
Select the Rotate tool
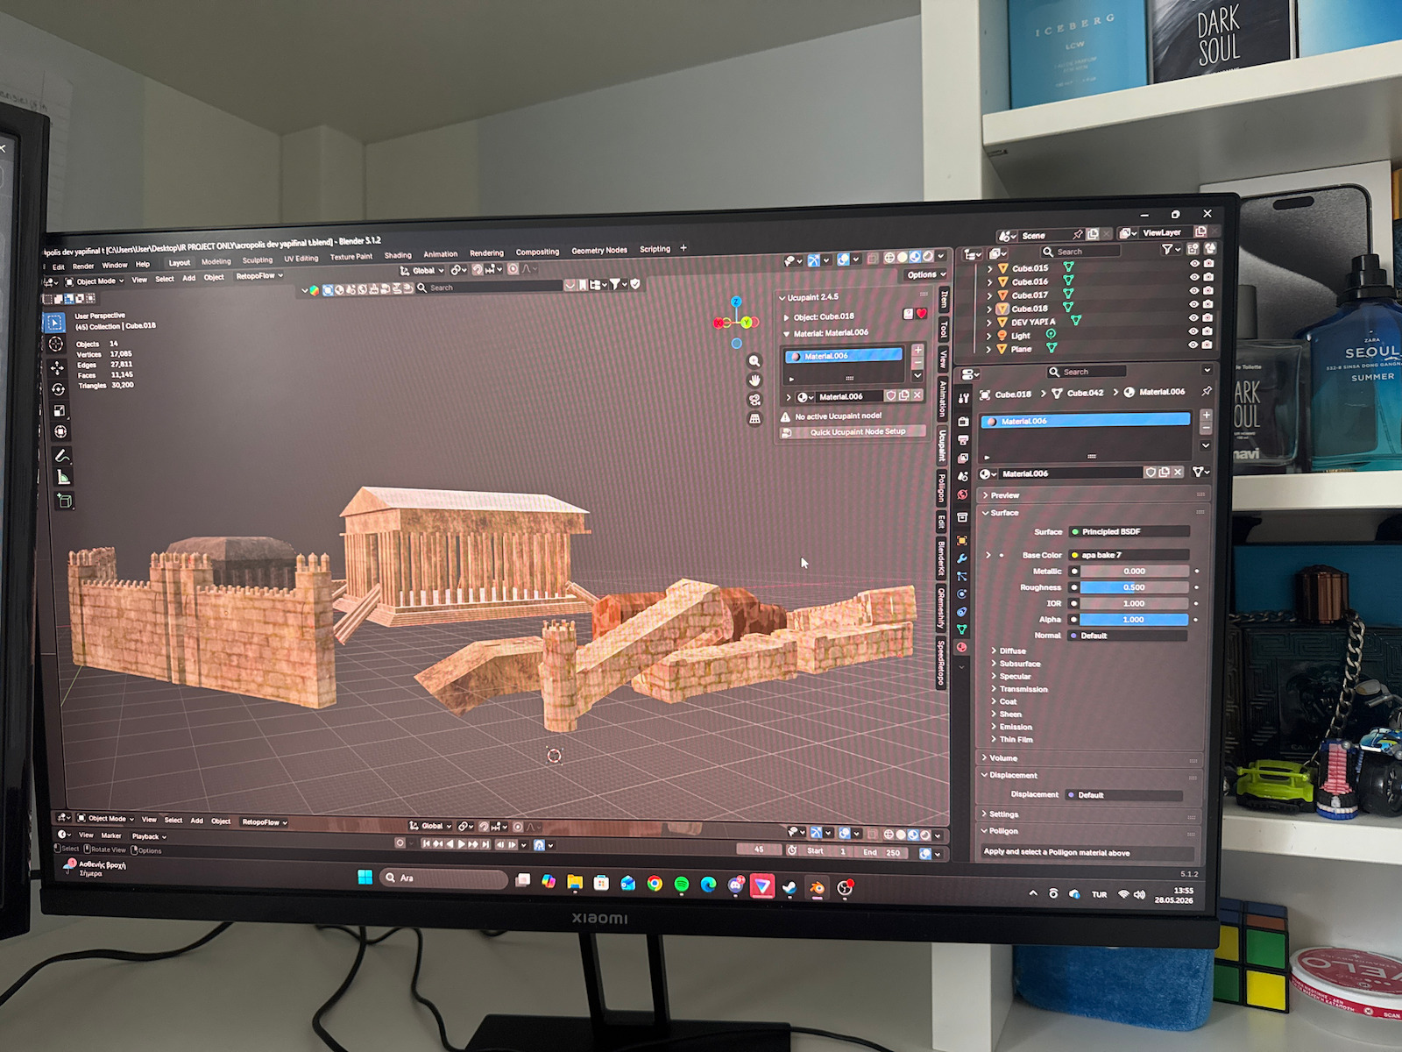[x=58, y=389]
